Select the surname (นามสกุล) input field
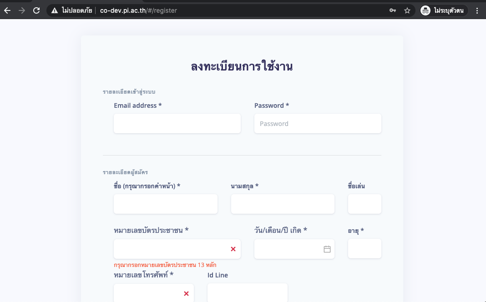The width and height of the screenshot is (486, 302). pos(283,204)
